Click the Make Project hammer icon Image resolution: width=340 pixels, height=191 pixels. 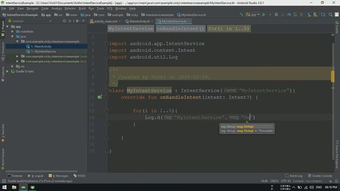pos(241,14)
